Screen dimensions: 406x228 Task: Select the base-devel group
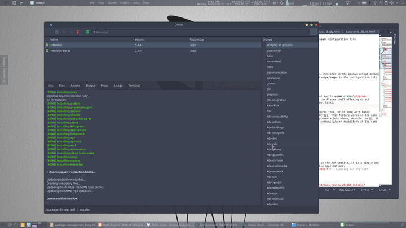pyautogui.click(x=273, y=61)
